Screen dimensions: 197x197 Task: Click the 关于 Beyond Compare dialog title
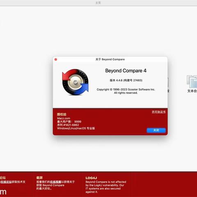pos(110,60)
